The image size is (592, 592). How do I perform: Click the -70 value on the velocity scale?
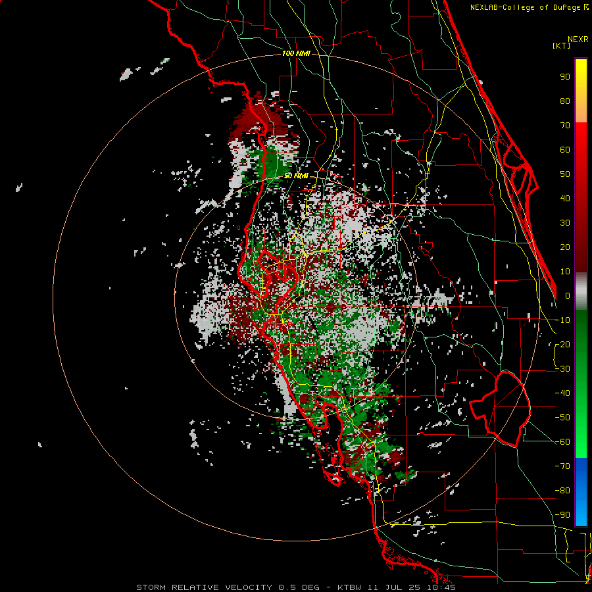[x=562, y=466]
